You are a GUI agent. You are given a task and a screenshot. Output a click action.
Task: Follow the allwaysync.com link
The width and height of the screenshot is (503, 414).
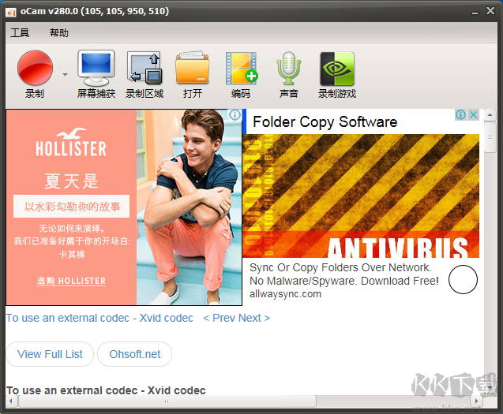285,294
